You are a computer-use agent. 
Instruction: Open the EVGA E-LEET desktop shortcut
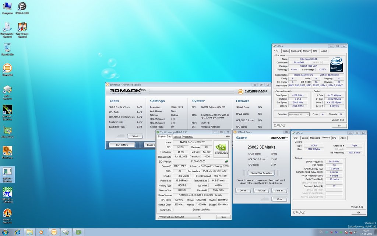click(x=22, y=8)
